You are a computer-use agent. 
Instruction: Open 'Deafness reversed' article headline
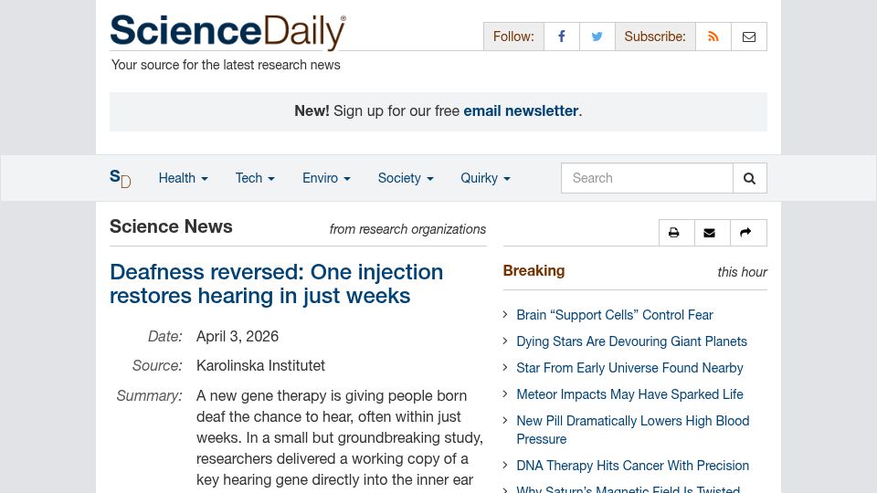[276, 284]
